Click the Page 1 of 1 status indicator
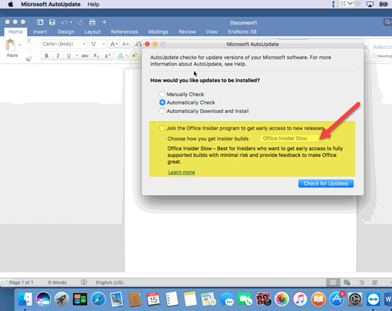392x311 pixels. pos(21,282)
